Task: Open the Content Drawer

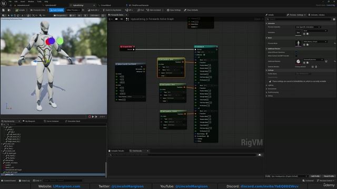Action: click(8, 181)
